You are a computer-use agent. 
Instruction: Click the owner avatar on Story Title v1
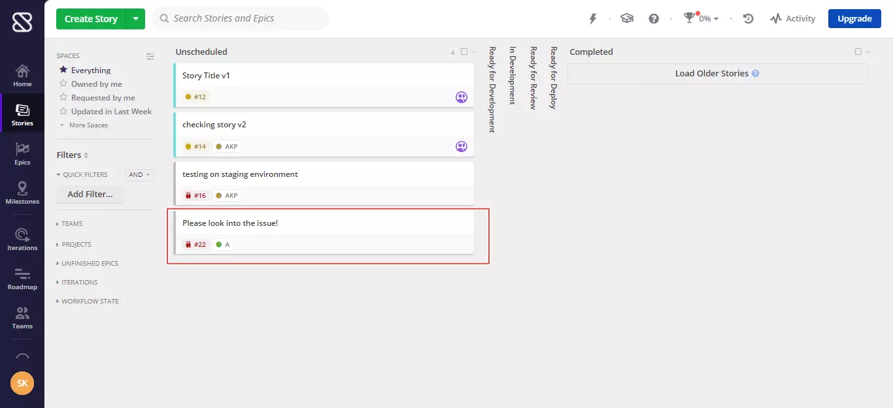(462, 97)
